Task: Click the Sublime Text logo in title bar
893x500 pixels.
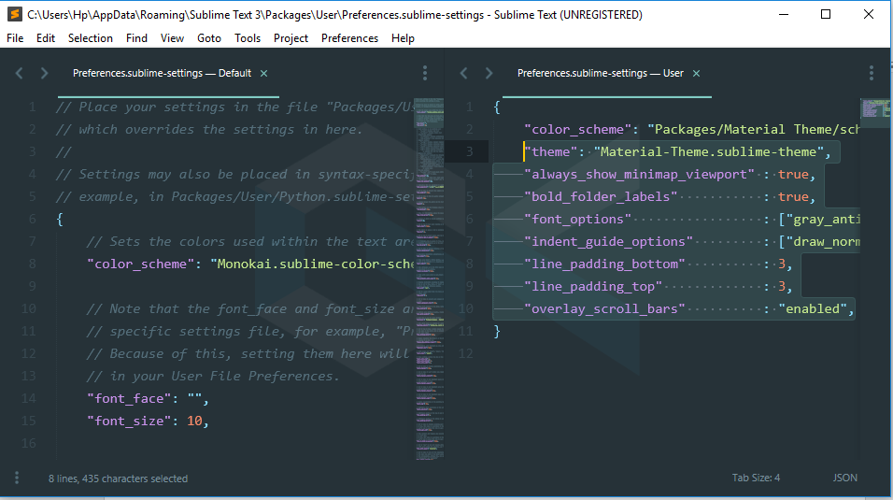Action: coord(14,14)
